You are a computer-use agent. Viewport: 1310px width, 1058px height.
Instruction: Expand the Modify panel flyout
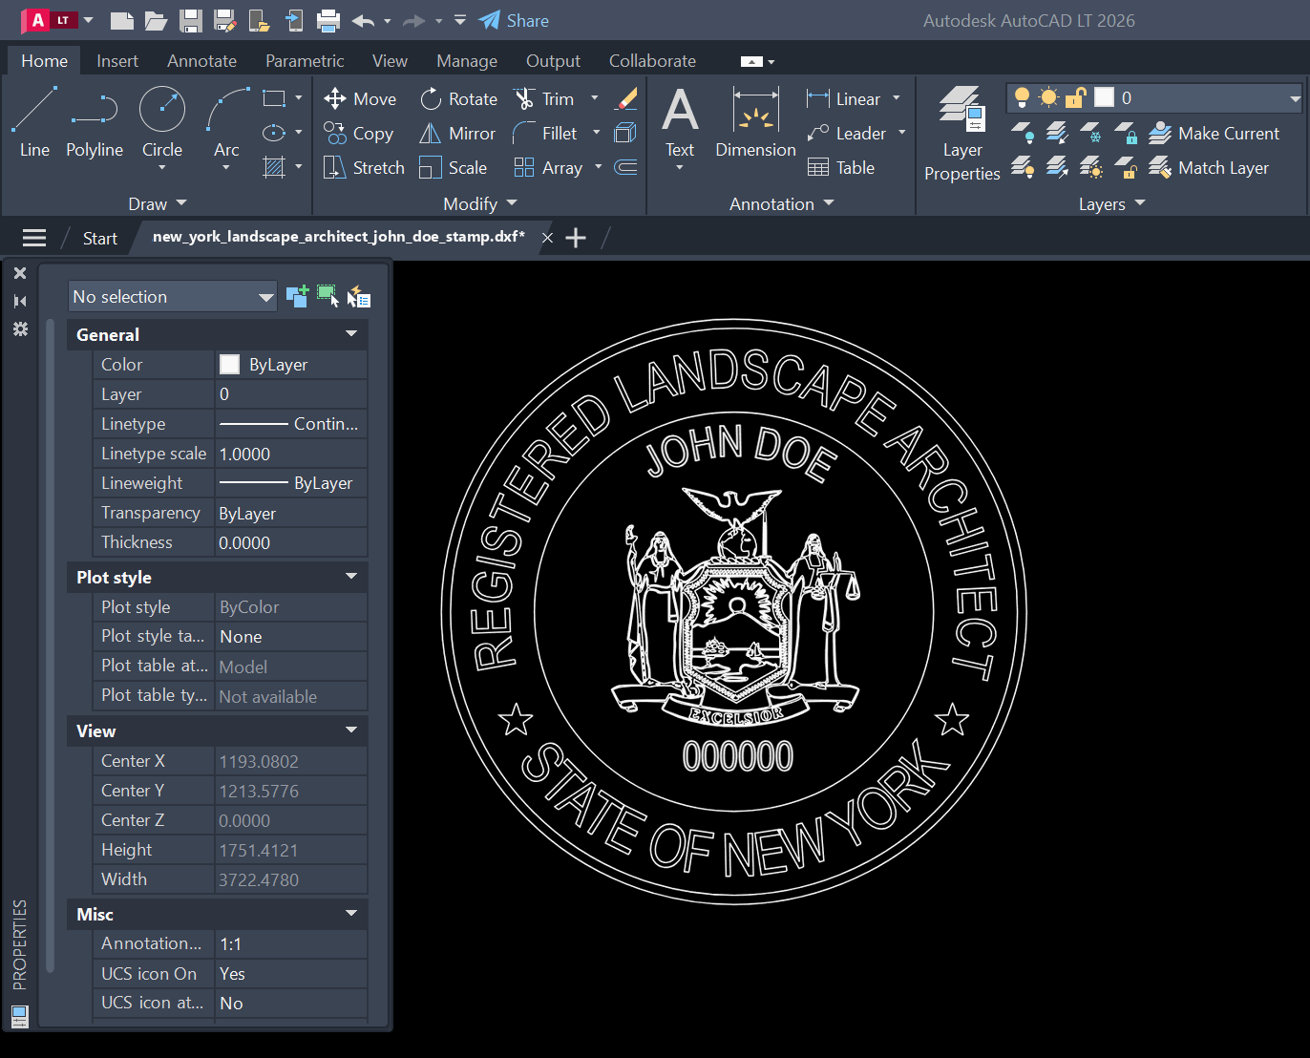512,203
